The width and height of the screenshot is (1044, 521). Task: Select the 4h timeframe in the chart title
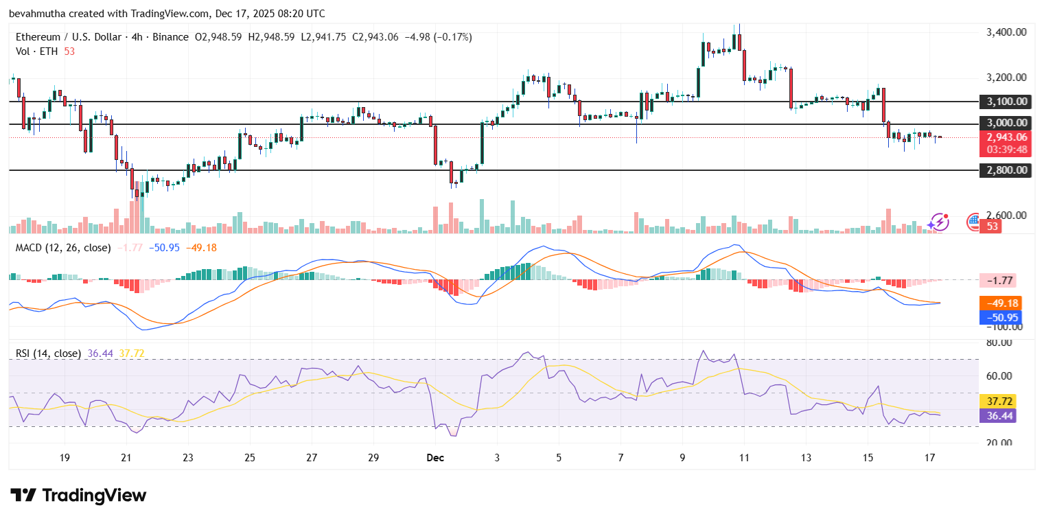pyautogui.click(x=135, y=37)
